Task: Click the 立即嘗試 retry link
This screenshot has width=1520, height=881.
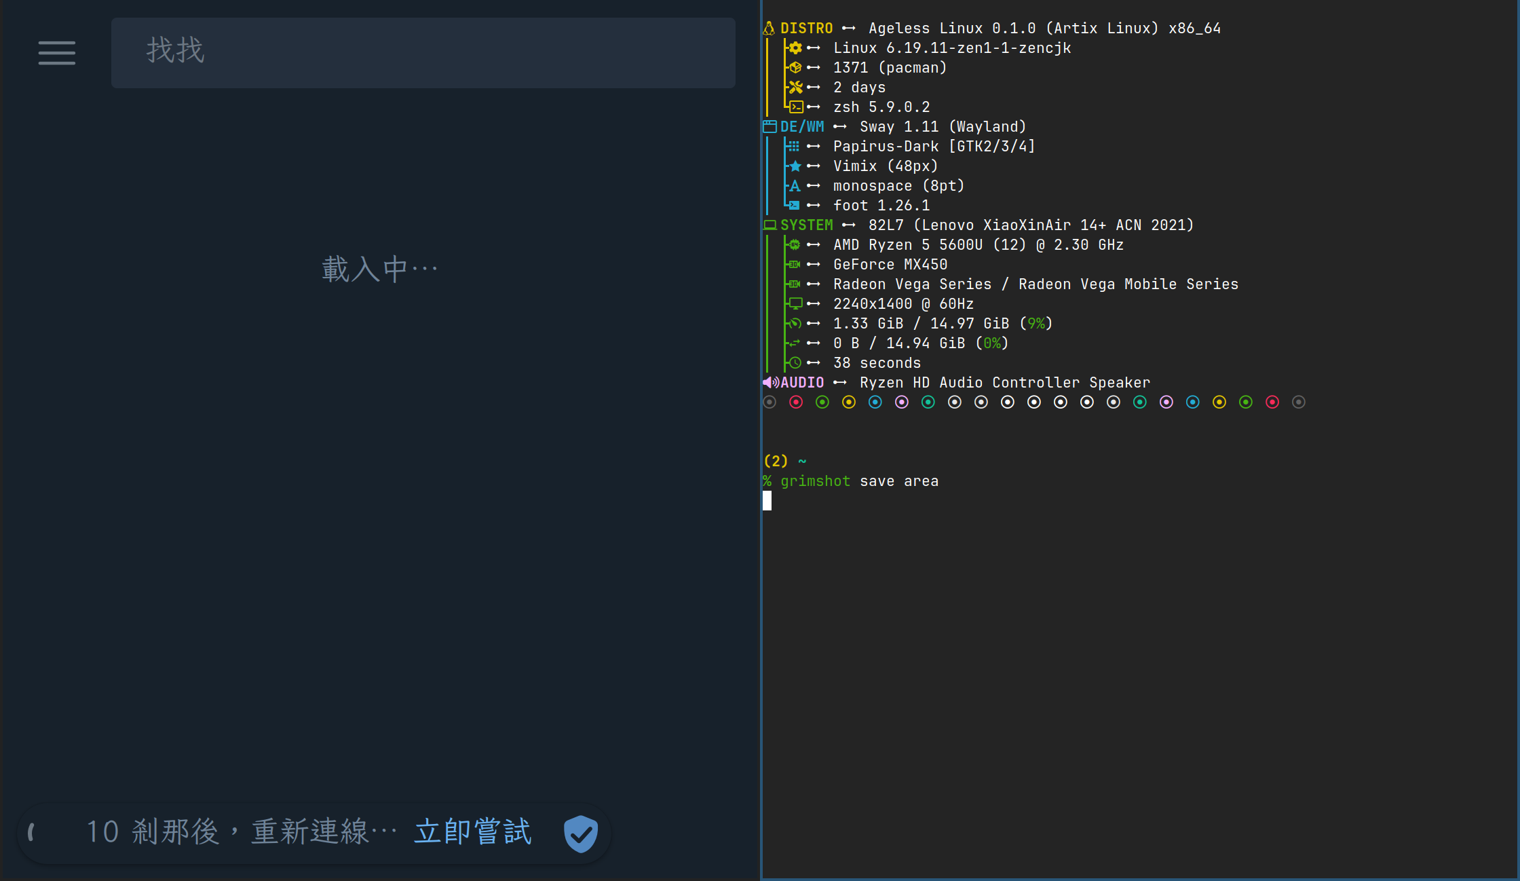Action: [x=472, y=831]
